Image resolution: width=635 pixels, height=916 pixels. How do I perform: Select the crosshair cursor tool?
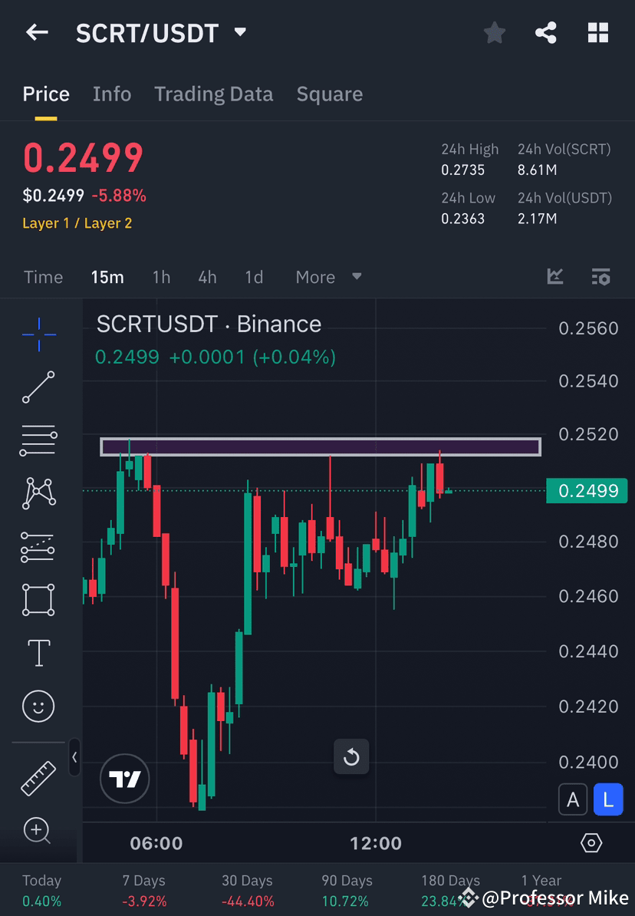click(x=38, y=334)
